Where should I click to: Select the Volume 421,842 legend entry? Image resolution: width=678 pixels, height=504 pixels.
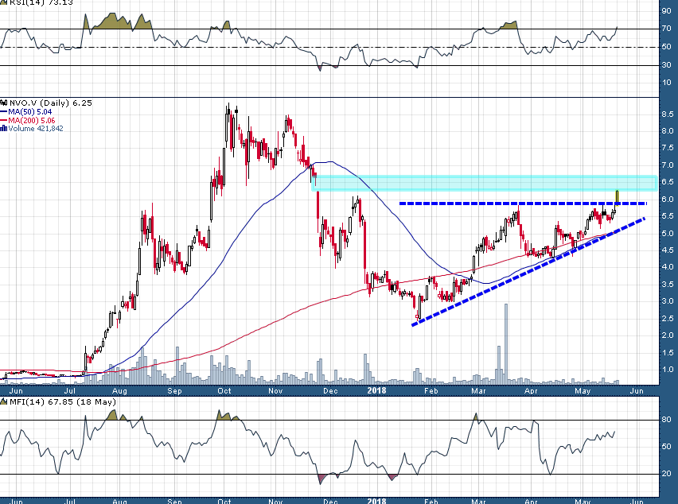[35, 129]
